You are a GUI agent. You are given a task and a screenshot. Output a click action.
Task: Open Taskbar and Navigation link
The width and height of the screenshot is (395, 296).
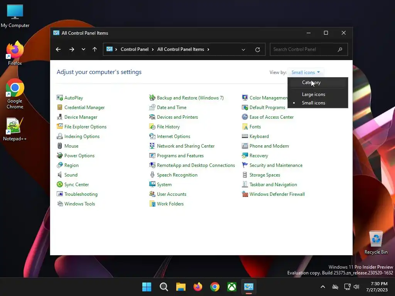tap(273, 185)
